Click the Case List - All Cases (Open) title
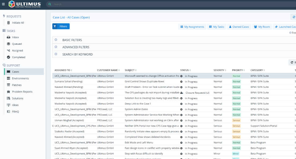 pos(71,17)
